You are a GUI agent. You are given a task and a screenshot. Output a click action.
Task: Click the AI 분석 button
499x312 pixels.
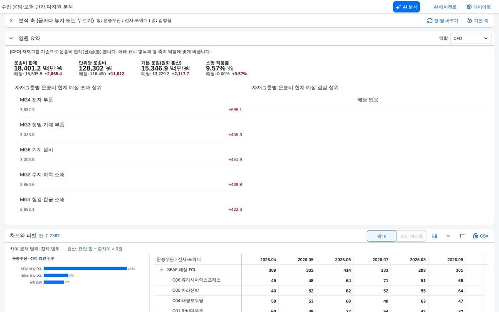click(406, 7)
